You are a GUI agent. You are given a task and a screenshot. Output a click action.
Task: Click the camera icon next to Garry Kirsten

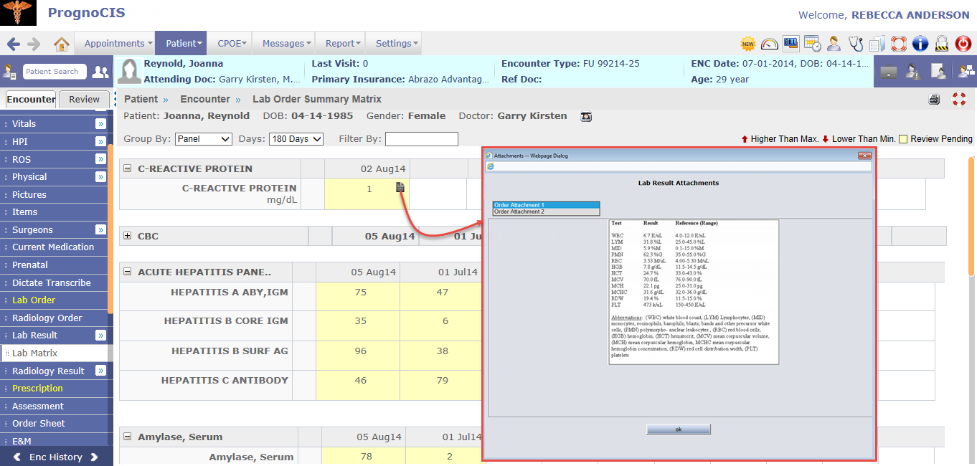pyautogui.click(x=586, y=115)
